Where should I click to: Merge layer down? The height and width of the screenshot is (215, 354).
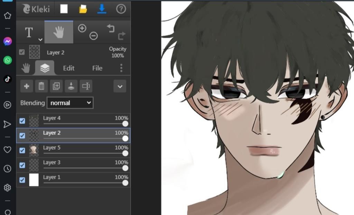tap(71, 86)
